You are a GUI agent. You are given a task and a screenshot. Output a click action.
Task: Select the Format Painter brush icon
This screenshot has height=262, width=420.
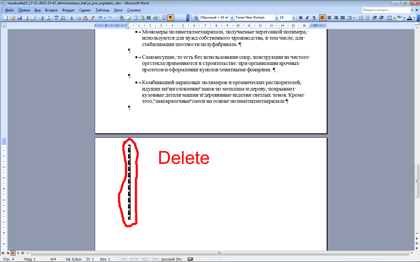(x=92, y=18)
